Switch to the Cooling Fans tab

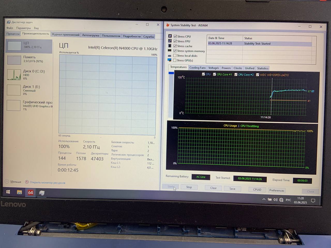coord(197,68)
